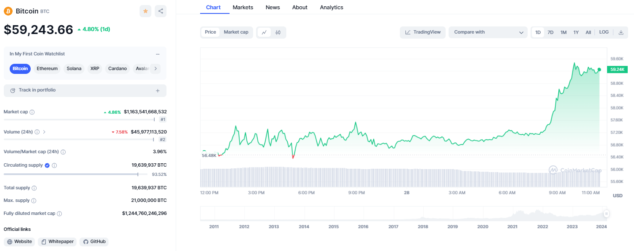Select the 1D time range
Image resolution: width=634 pixels, height=251 pixels.
tap(538, 32)
